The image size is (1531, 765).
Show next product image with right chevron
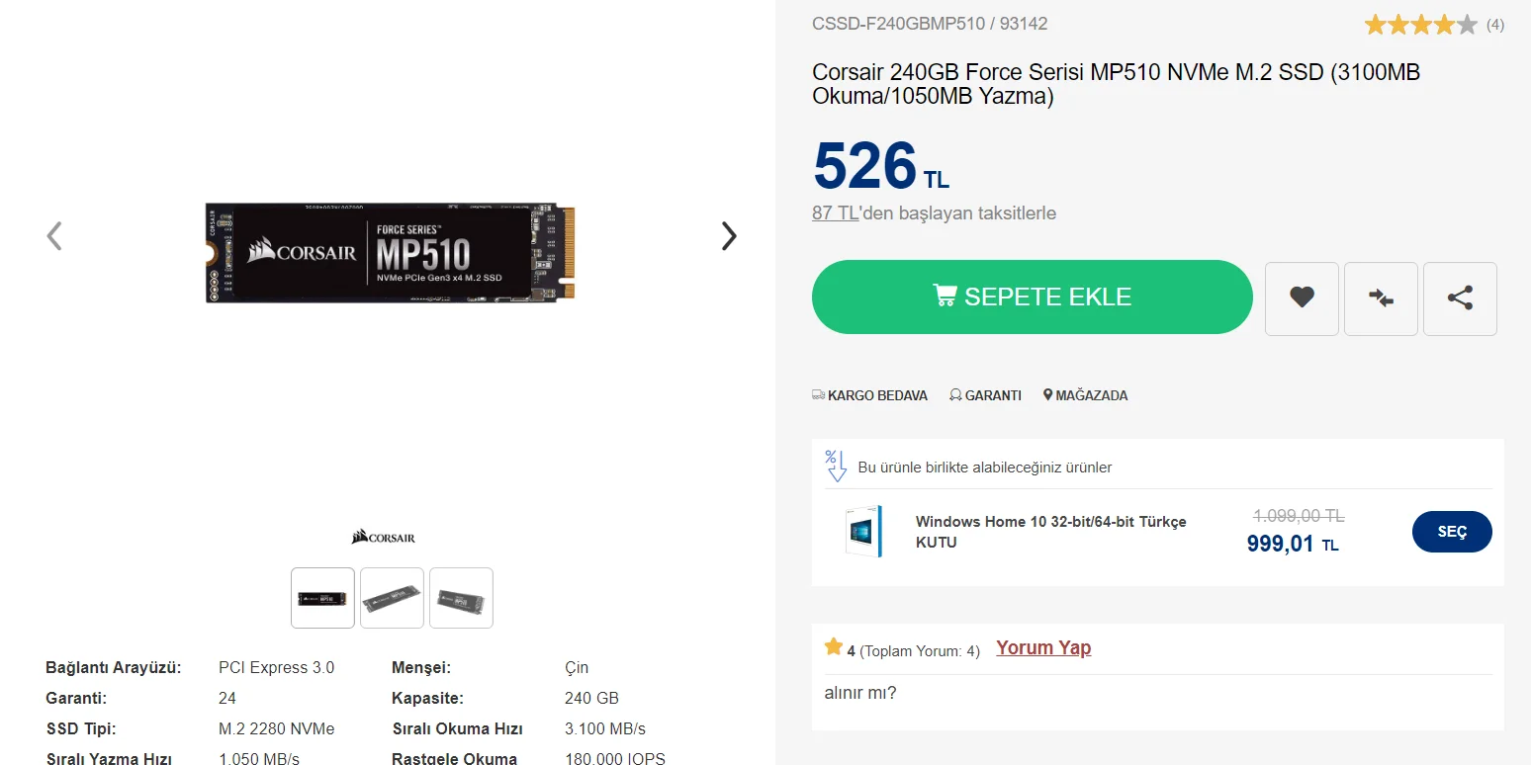(x=729, y=235)
